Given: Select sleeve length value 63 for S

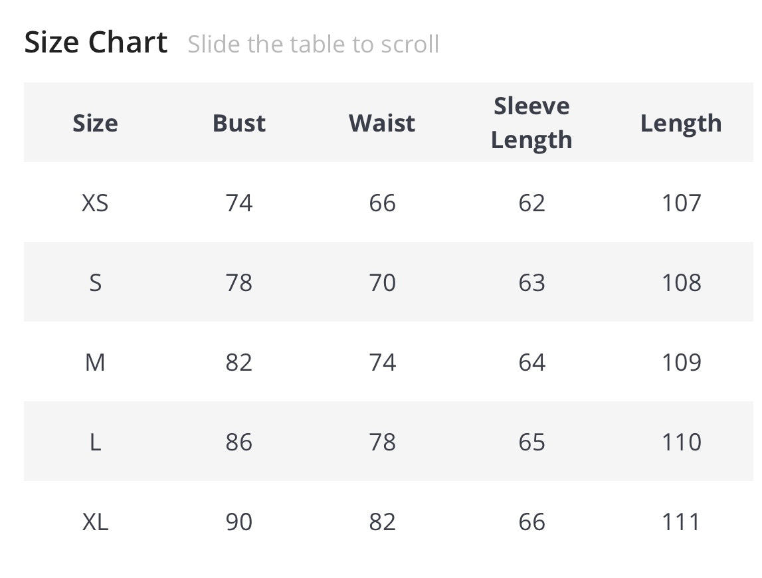Looking at the screenshot, I should 531,282.
